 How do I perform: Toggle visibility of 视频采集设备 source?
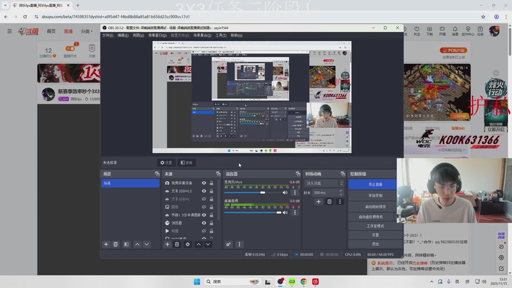(204, 183)
